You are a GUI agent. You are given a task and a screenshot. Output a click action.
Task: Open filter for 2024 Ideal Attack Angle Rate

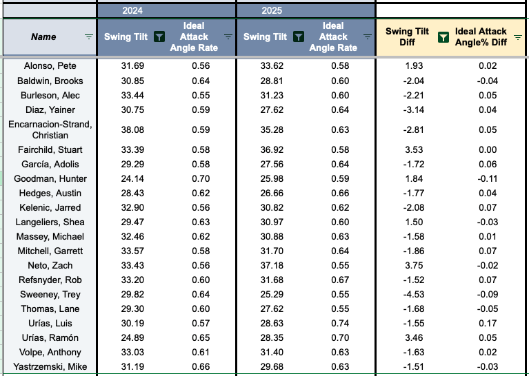pos(228,36)
